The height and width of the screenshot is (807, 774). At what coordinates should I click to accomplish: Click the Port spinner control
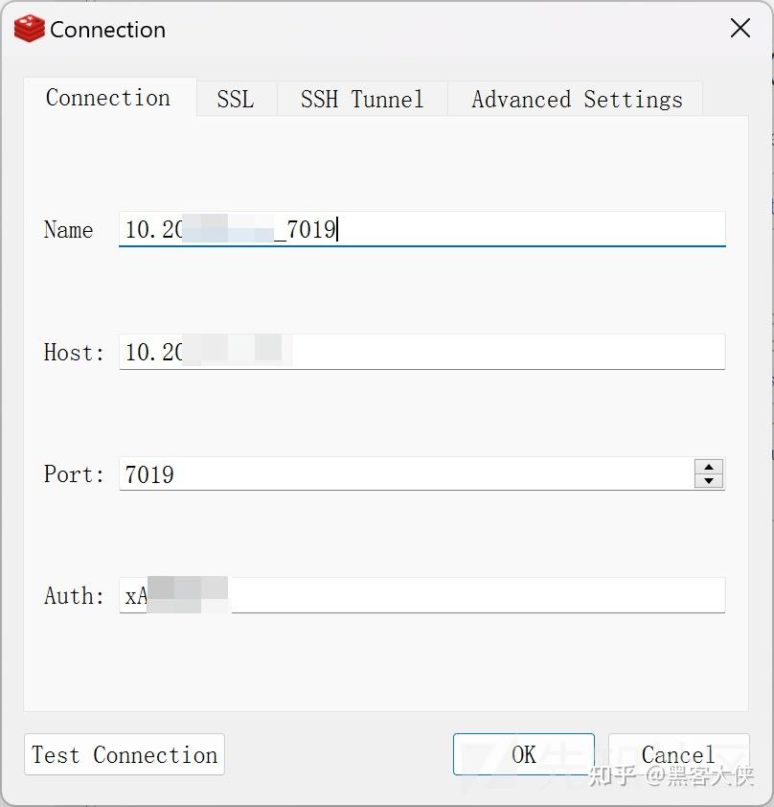pyautogui.click(x=708, y=473)
